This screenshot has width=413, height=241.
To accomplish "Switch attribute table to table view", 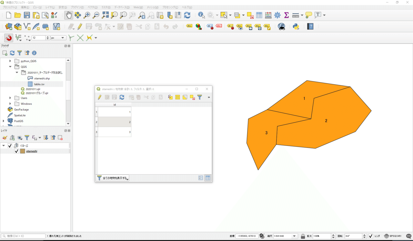I will click(x=208, y=178).
